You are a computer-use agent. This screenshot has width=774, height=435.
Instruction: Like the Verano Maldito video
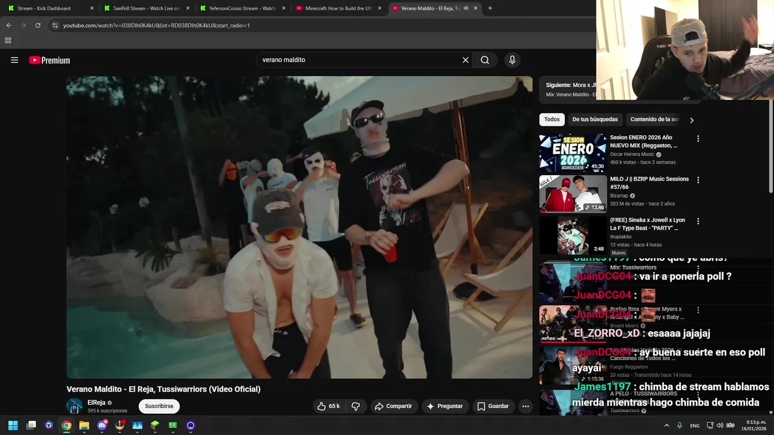[329, 406]
